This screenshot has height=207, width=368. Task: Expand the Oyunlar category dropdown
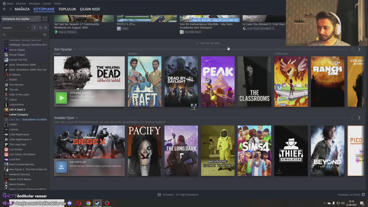click(16, 28)
